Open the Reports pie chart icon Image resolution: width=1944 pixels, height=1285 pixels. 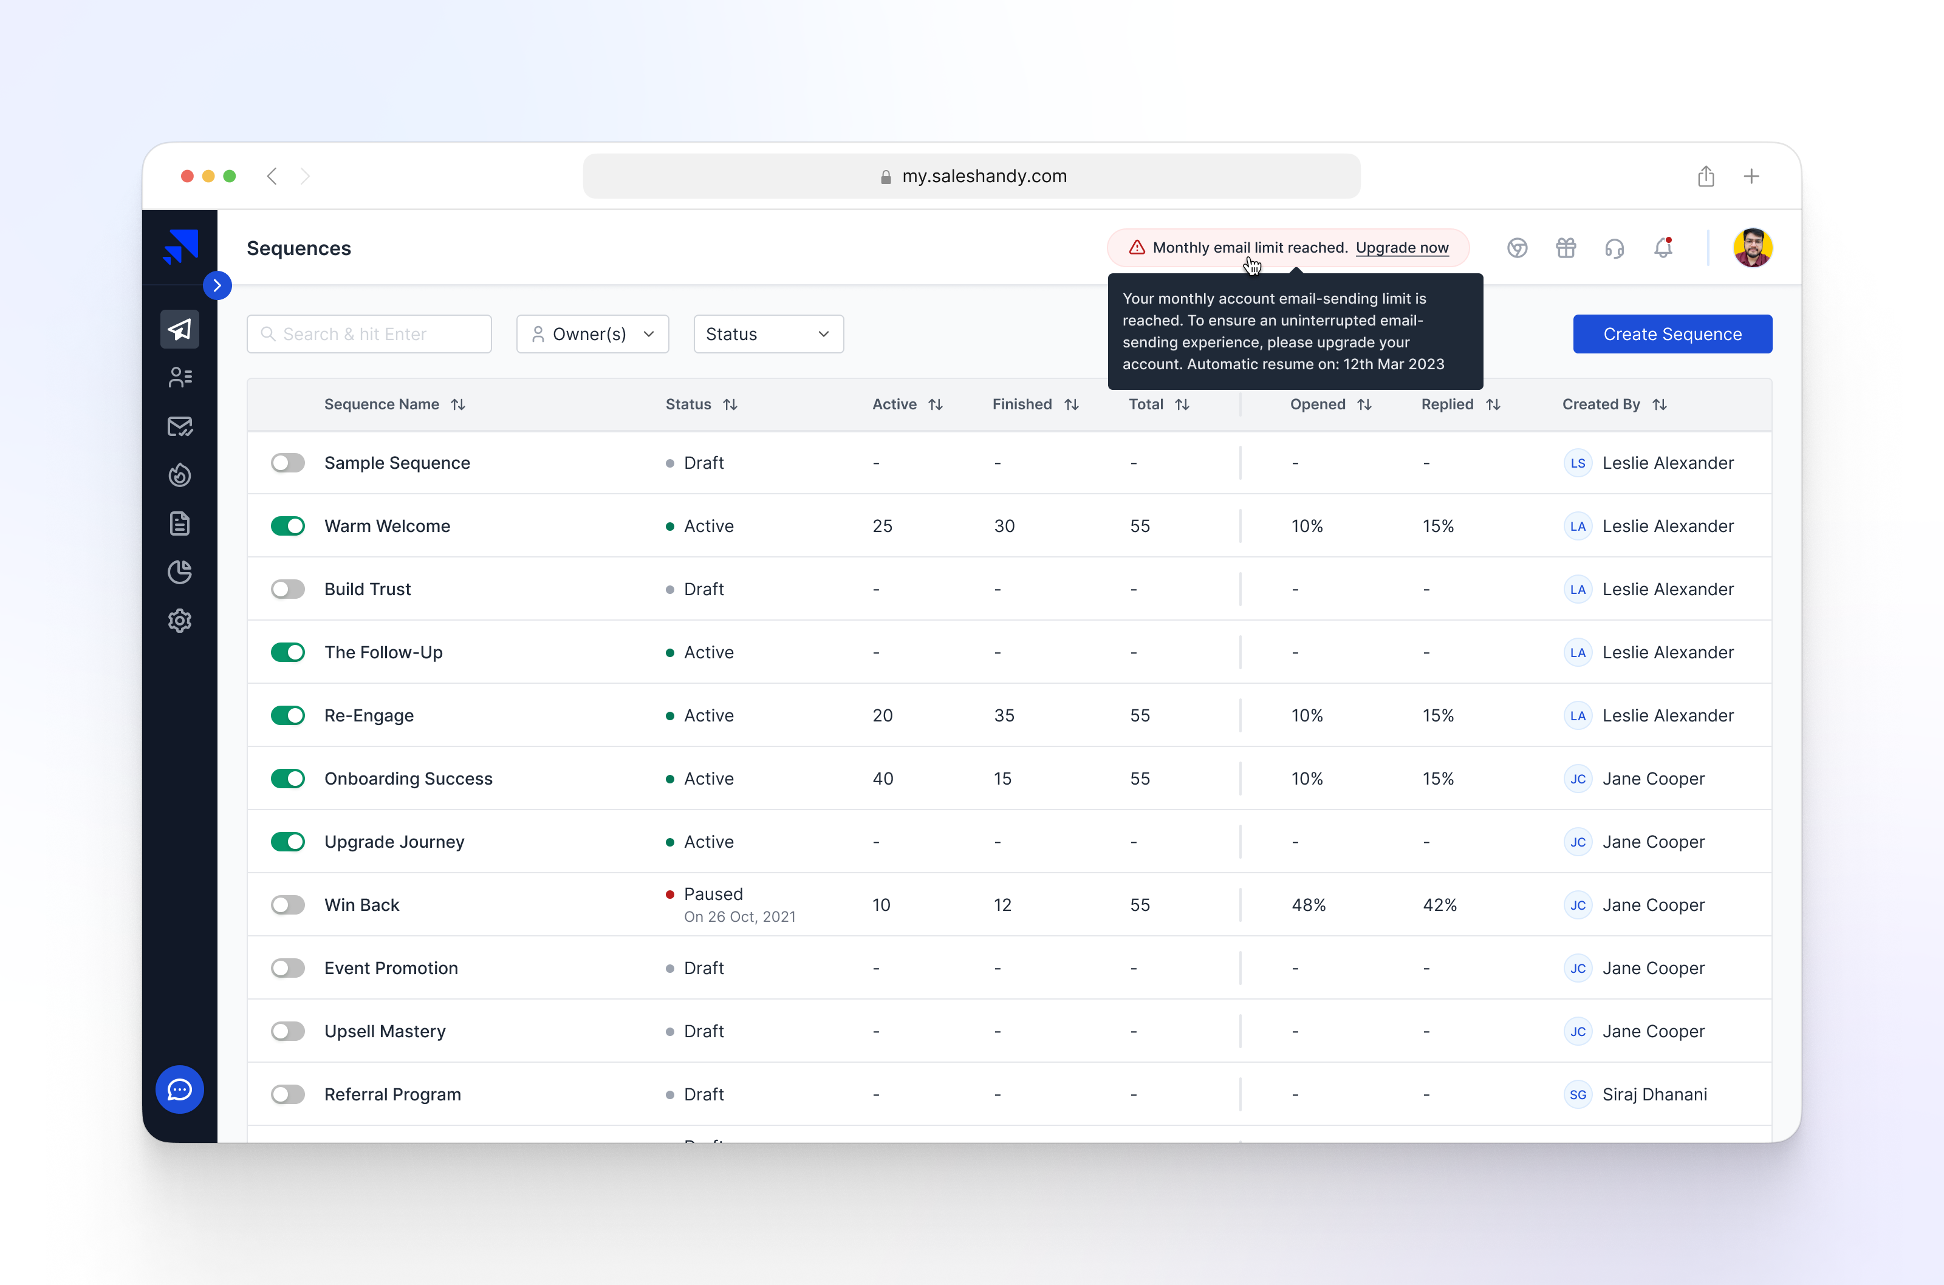tap(179, 572)
